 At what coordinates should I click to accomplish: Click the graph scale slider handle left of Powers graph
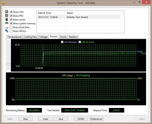pyautogui.click(x=9, y=64)
